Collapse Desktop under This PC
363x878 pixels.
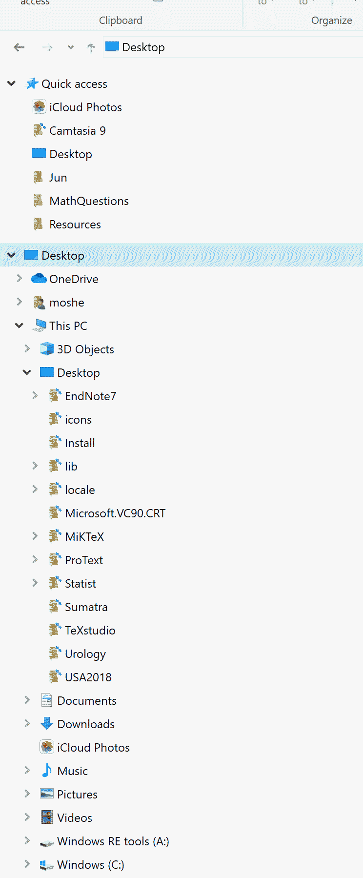point(27,372)
